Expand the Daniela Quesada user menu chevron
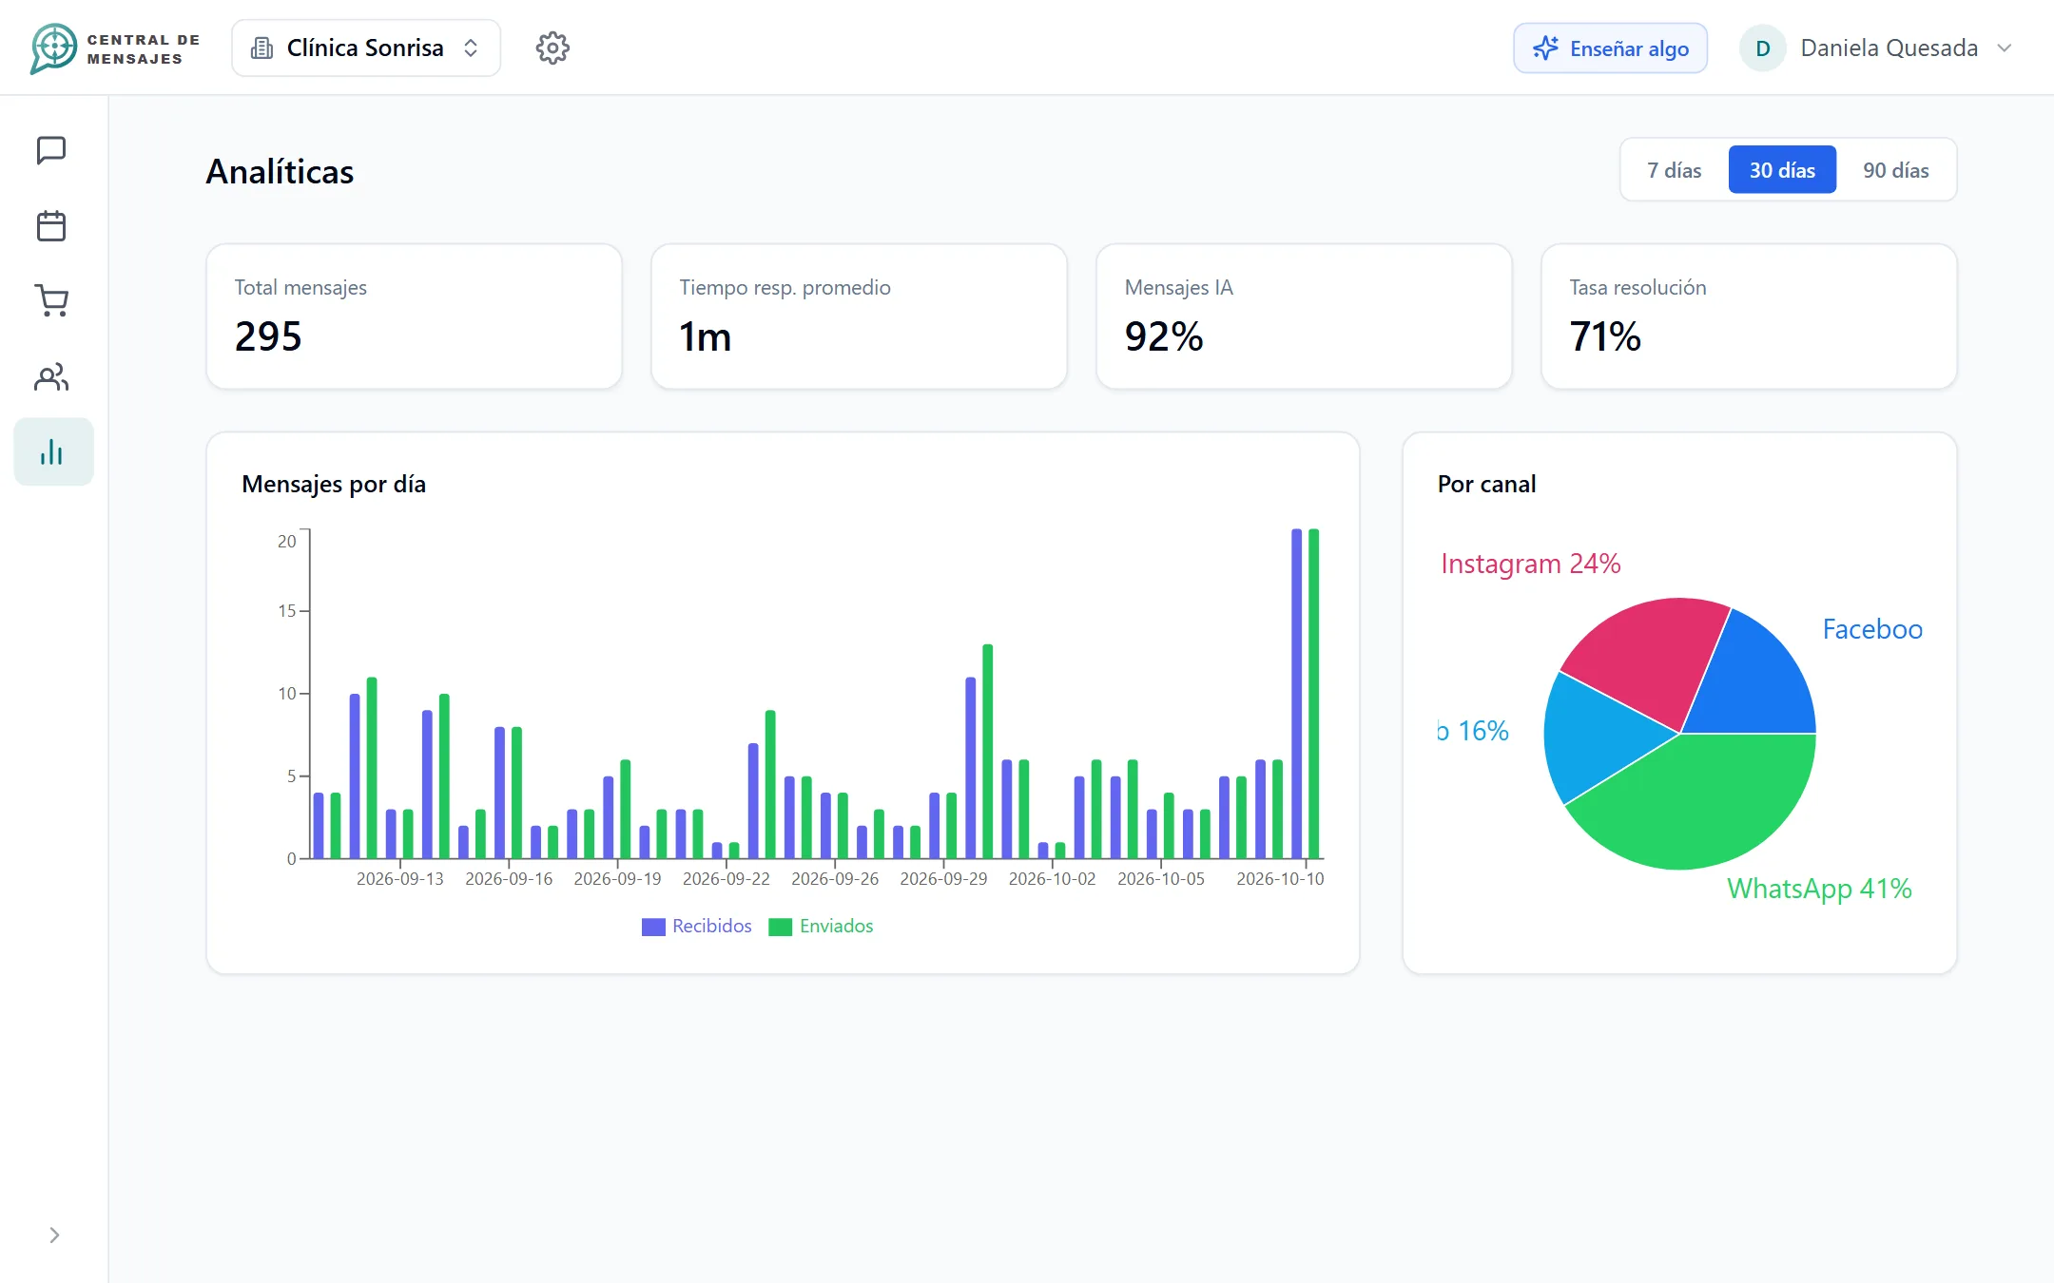Image resolution: width=2054 pixels, height=1283 pixels. pyautogui.click(x=2005, y=48)
